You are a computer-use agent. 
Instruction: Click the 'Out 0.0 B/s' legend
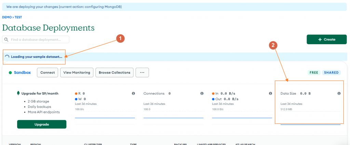click(225, 99)
